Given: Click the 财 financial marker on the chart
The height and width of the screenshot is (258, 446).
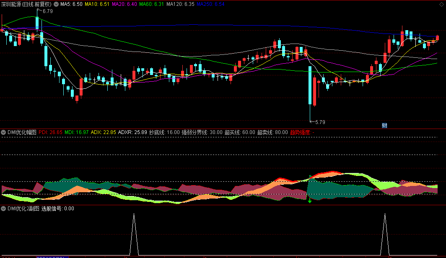Looking at the screenshot, I should pyautogui.click(x=384, y=126).
